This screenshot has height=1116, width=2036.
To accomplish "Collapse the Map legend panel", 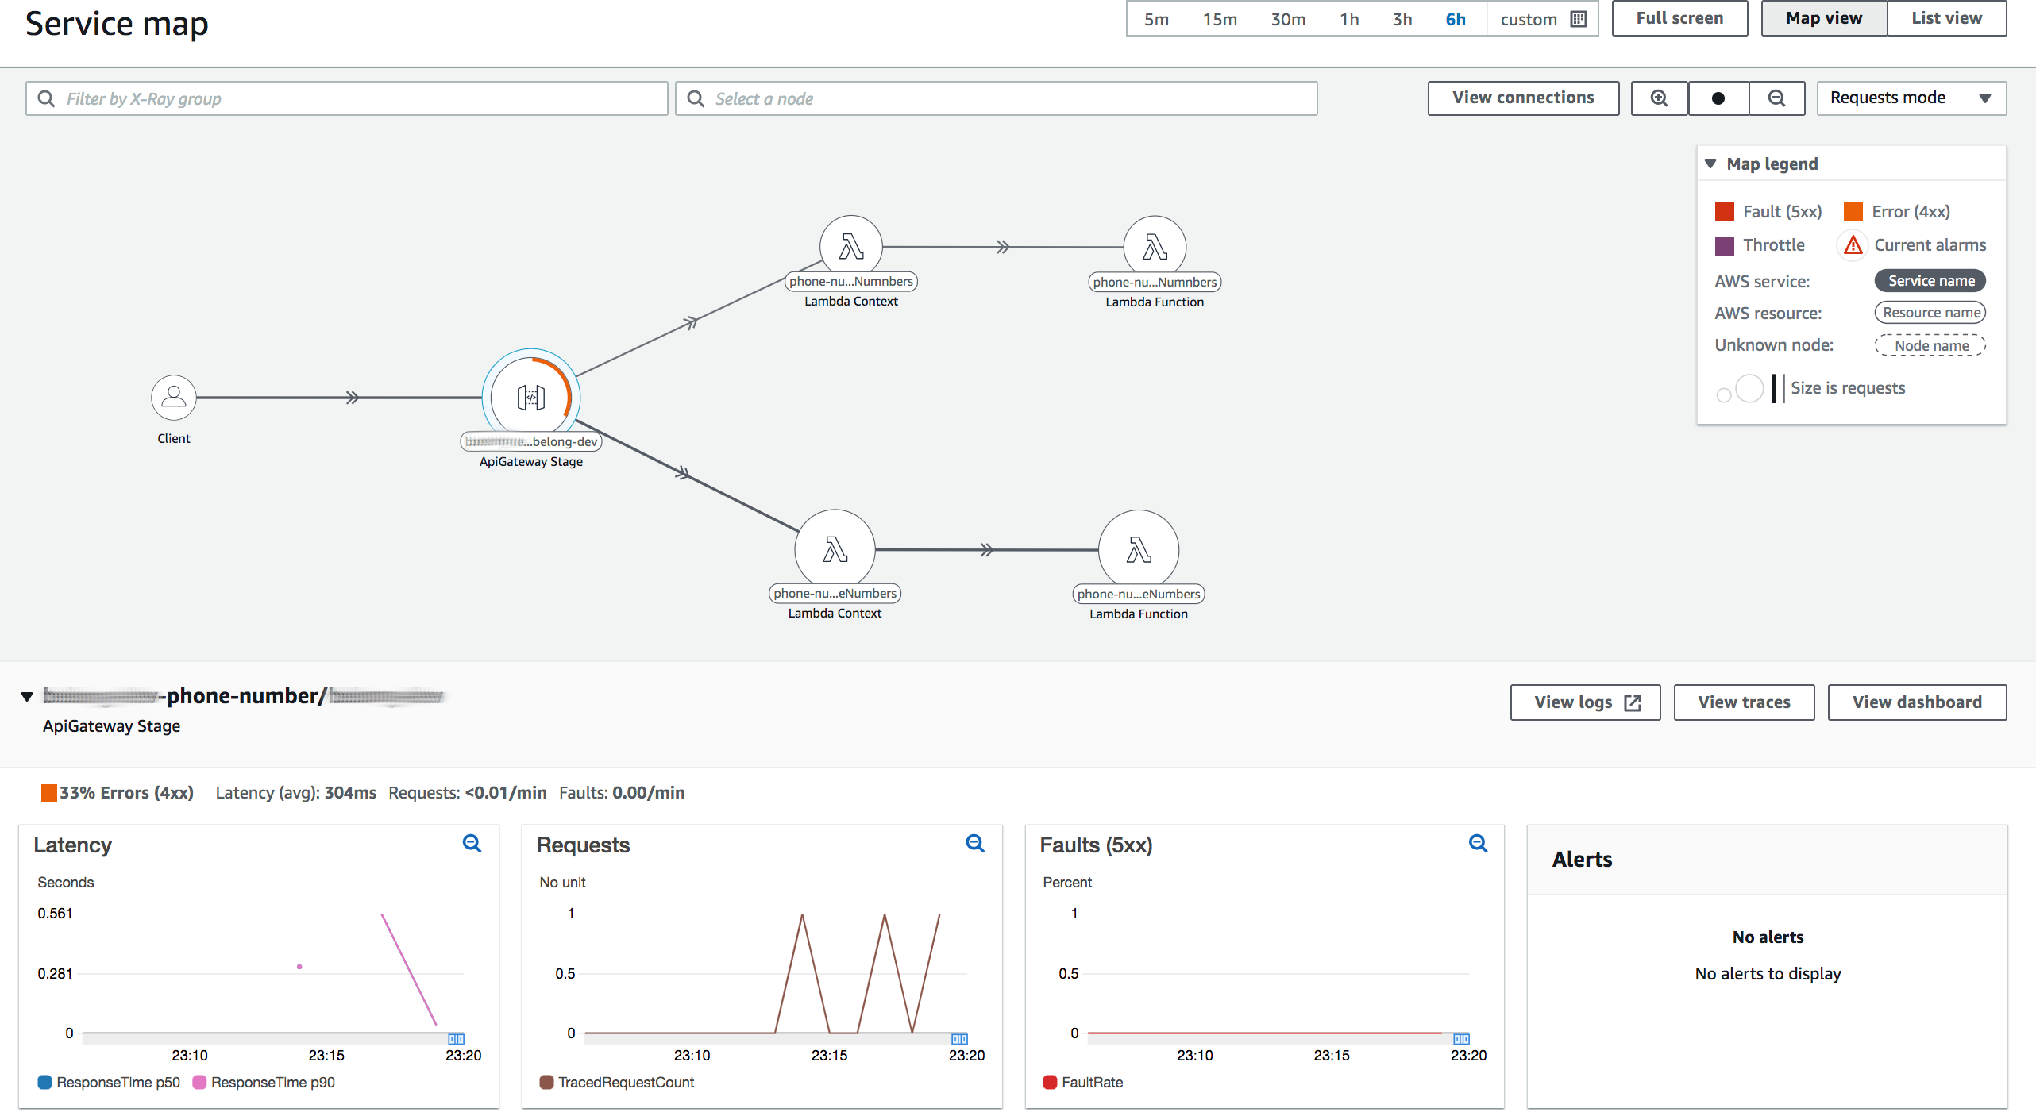I will coord(1710,164).
